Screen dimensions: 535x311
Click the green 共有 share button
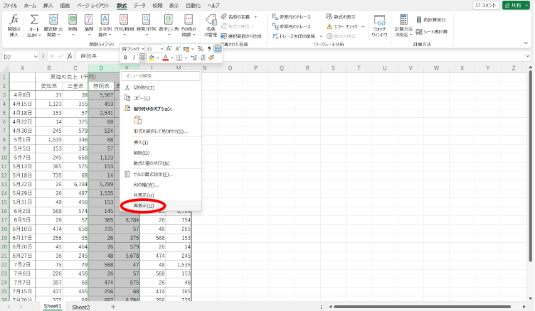[x=517, y=5]
